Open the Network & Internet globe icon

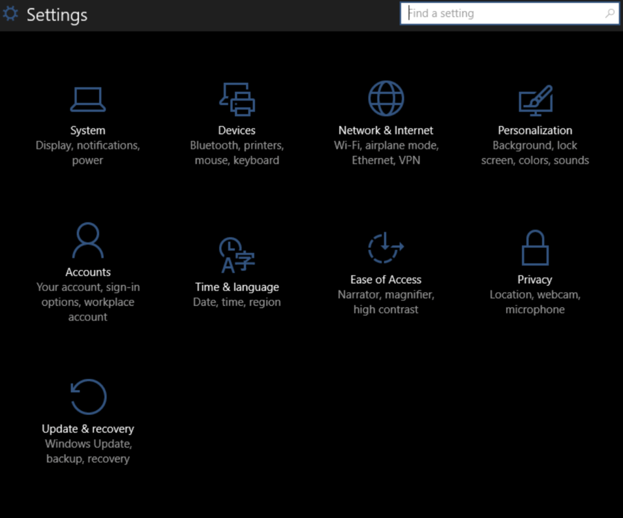click(385, 99)
